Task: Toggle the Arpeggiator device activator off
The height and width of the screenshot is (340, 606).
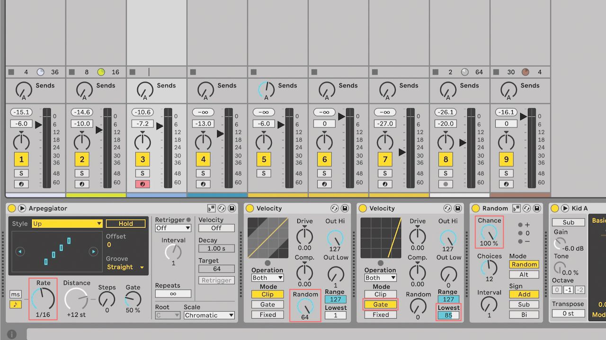Action: [11, 208]
